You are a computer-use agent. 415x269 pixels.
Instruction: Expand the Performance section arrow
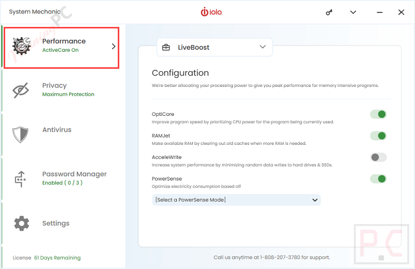coord(114,47)
